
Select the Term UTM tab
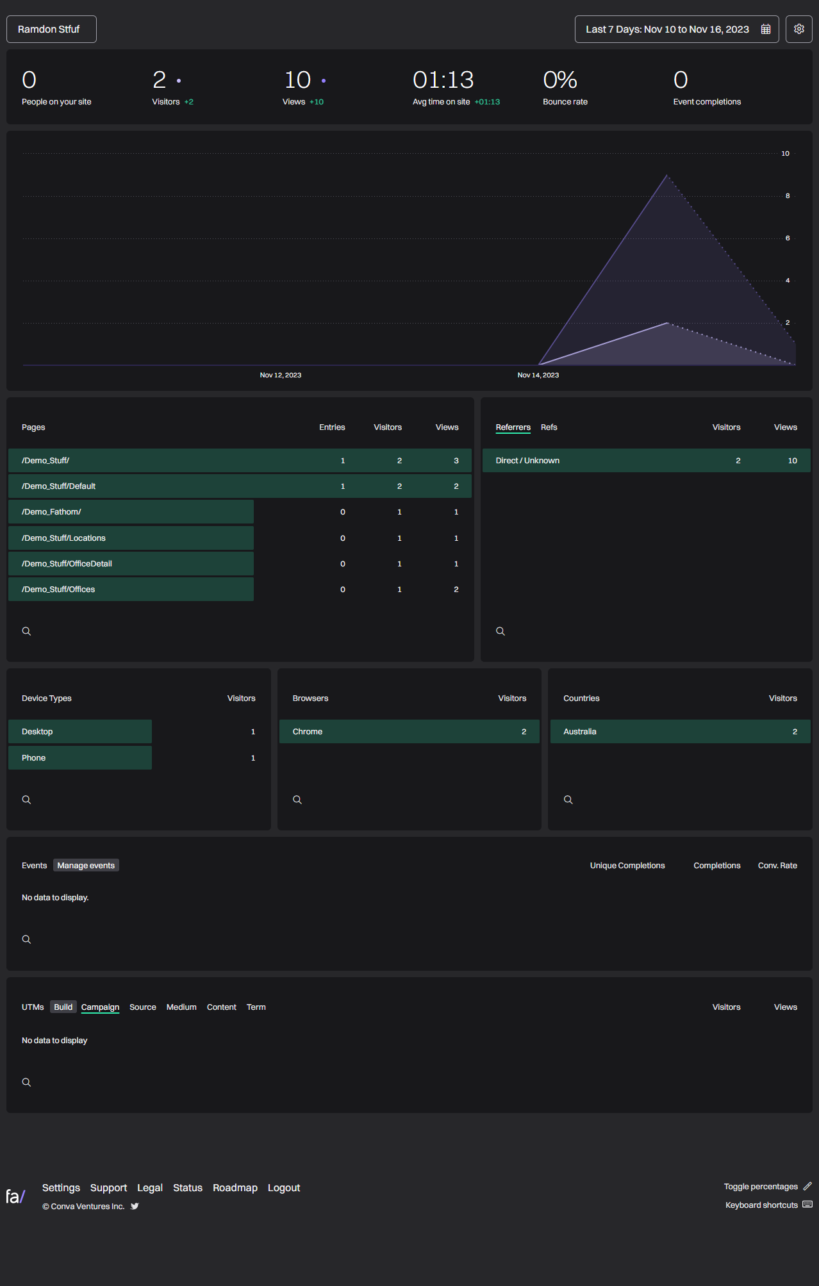[256, 1007]
